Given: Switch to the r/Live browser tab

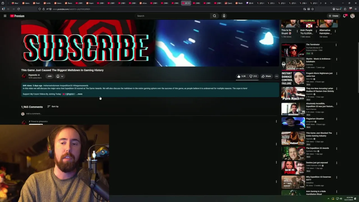Looking at the screenshot, I should click(143, 3).
